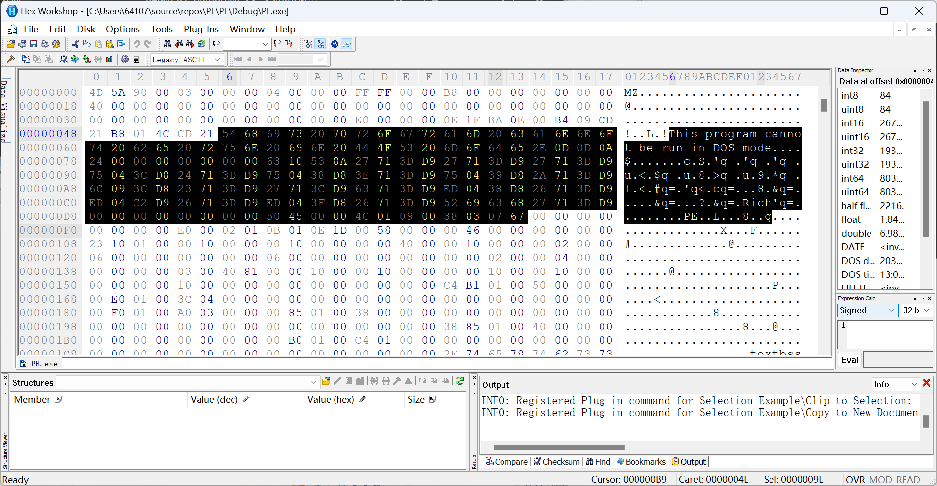Toggle hex offset display (16 glasses)
Viewport: 937px width, 486px height.
point(321,44)
